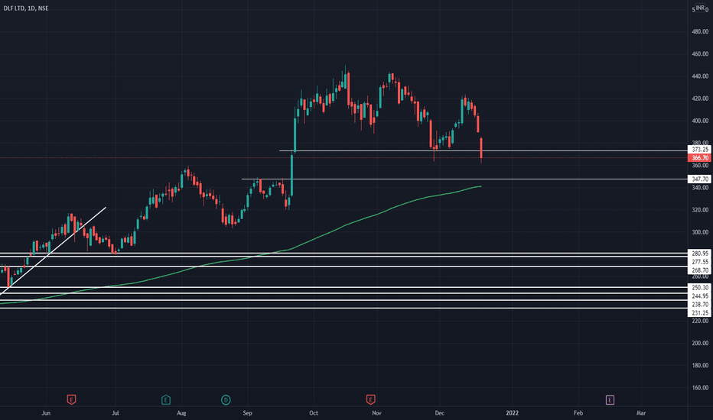Click the 480.00 price axis tick
Image resolution: width=713 pixels, height=420 pixels.
[x=700, y=32]
